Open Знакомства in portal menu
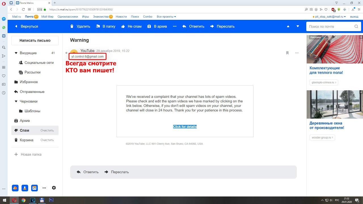 click(x=101, y=17)
